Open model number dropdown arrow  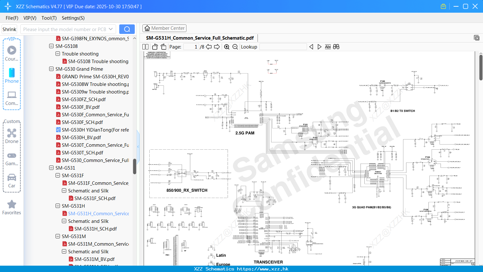[111, 29]
